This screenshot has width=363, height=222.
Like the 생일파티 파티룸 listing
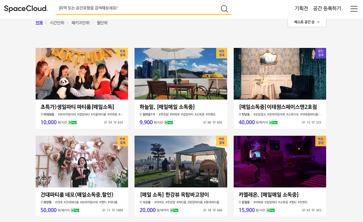(x=115, y=122)
